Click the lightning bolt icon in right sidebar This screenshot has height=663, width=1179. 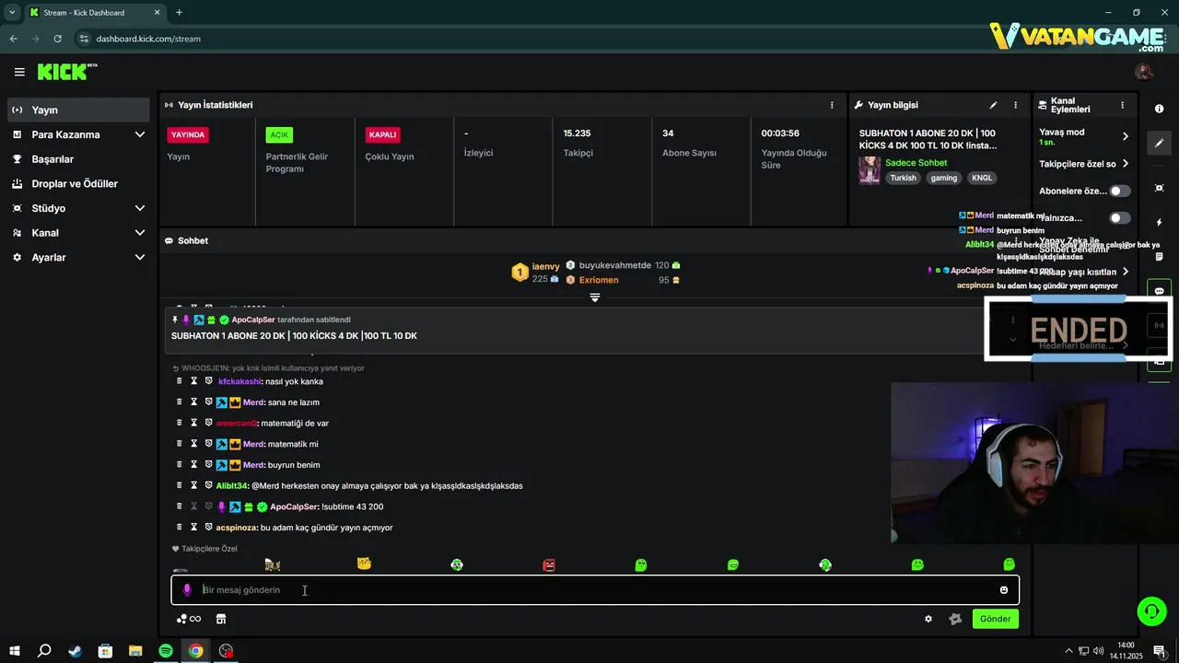coord(1159,223)
